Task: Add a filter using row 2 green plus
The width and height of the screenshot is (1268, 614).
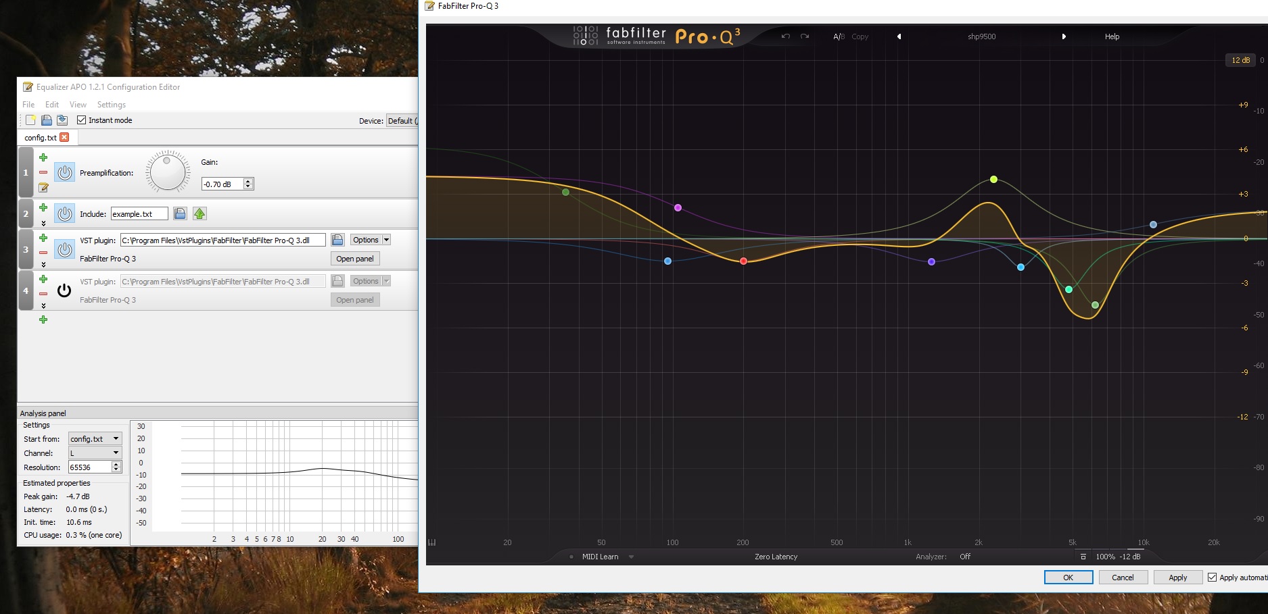Action: [43, 207]
